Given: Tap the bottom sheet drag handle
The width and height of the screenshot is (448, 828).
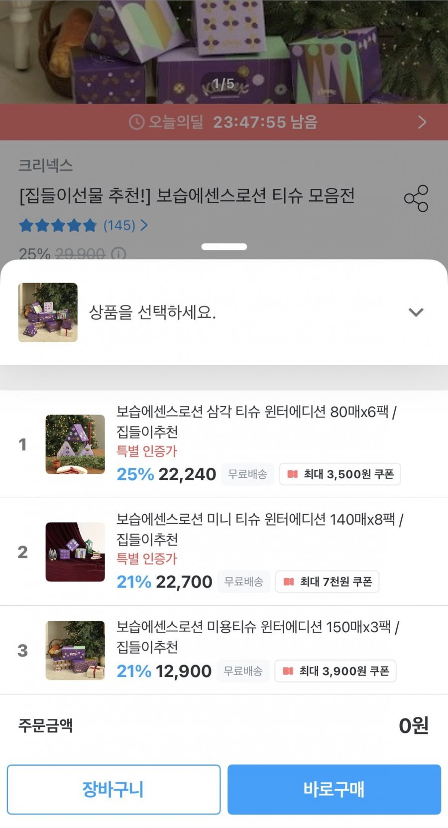Looking at the screenshot, I should [224, 247].
